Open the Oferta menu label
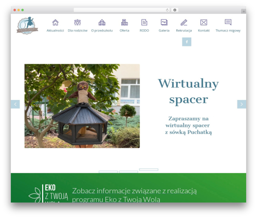This screenshot has height=218, width=257. tap(124, 30)
